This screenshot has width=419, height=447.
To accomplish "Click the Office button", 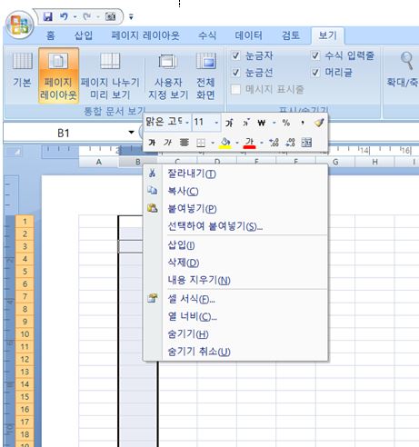I will [19, 25].
